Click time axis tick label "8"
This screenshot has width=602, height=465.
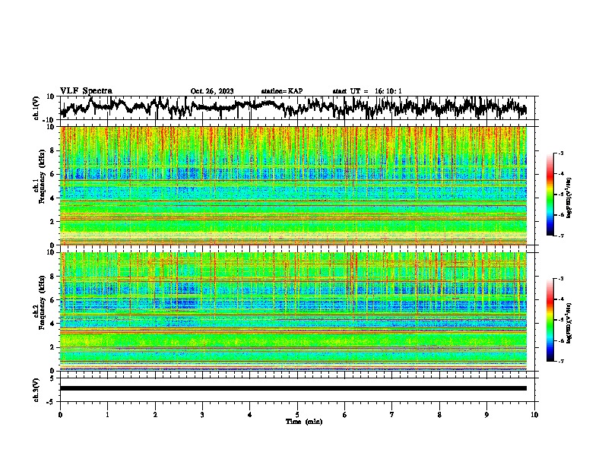pyautogui.click(x=439, y=415)
